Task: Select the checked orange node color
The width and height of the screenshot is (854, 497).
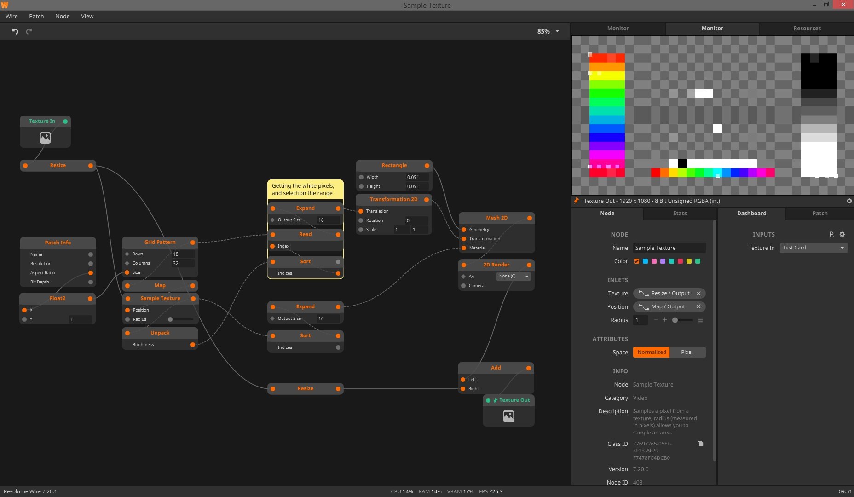Action: point(636,261)
